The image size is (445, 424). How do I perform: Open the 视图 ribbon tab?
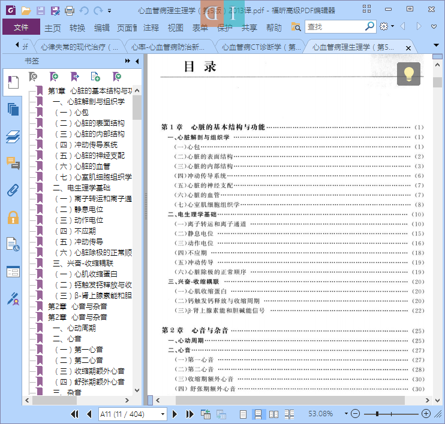click(x=175, y=28)
